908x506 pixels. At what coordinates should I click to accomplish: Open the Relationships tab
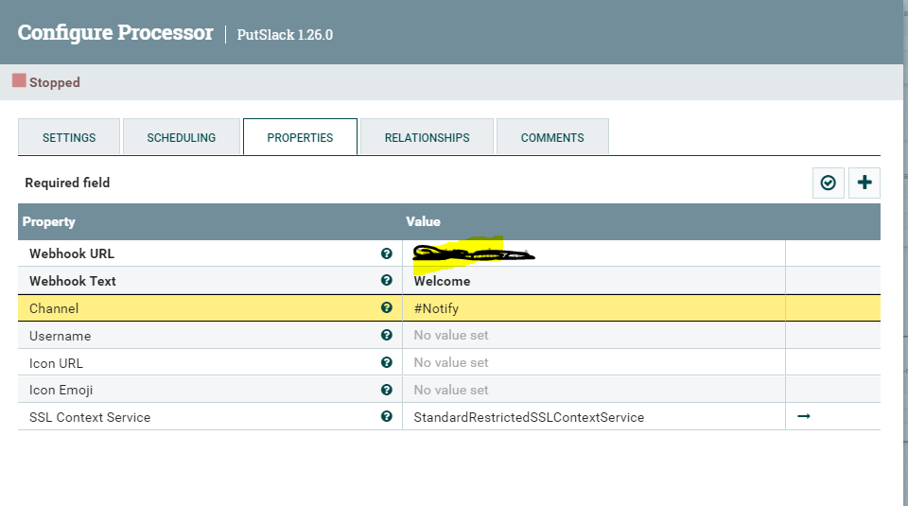pyautogui.click(x=427, y=137)
